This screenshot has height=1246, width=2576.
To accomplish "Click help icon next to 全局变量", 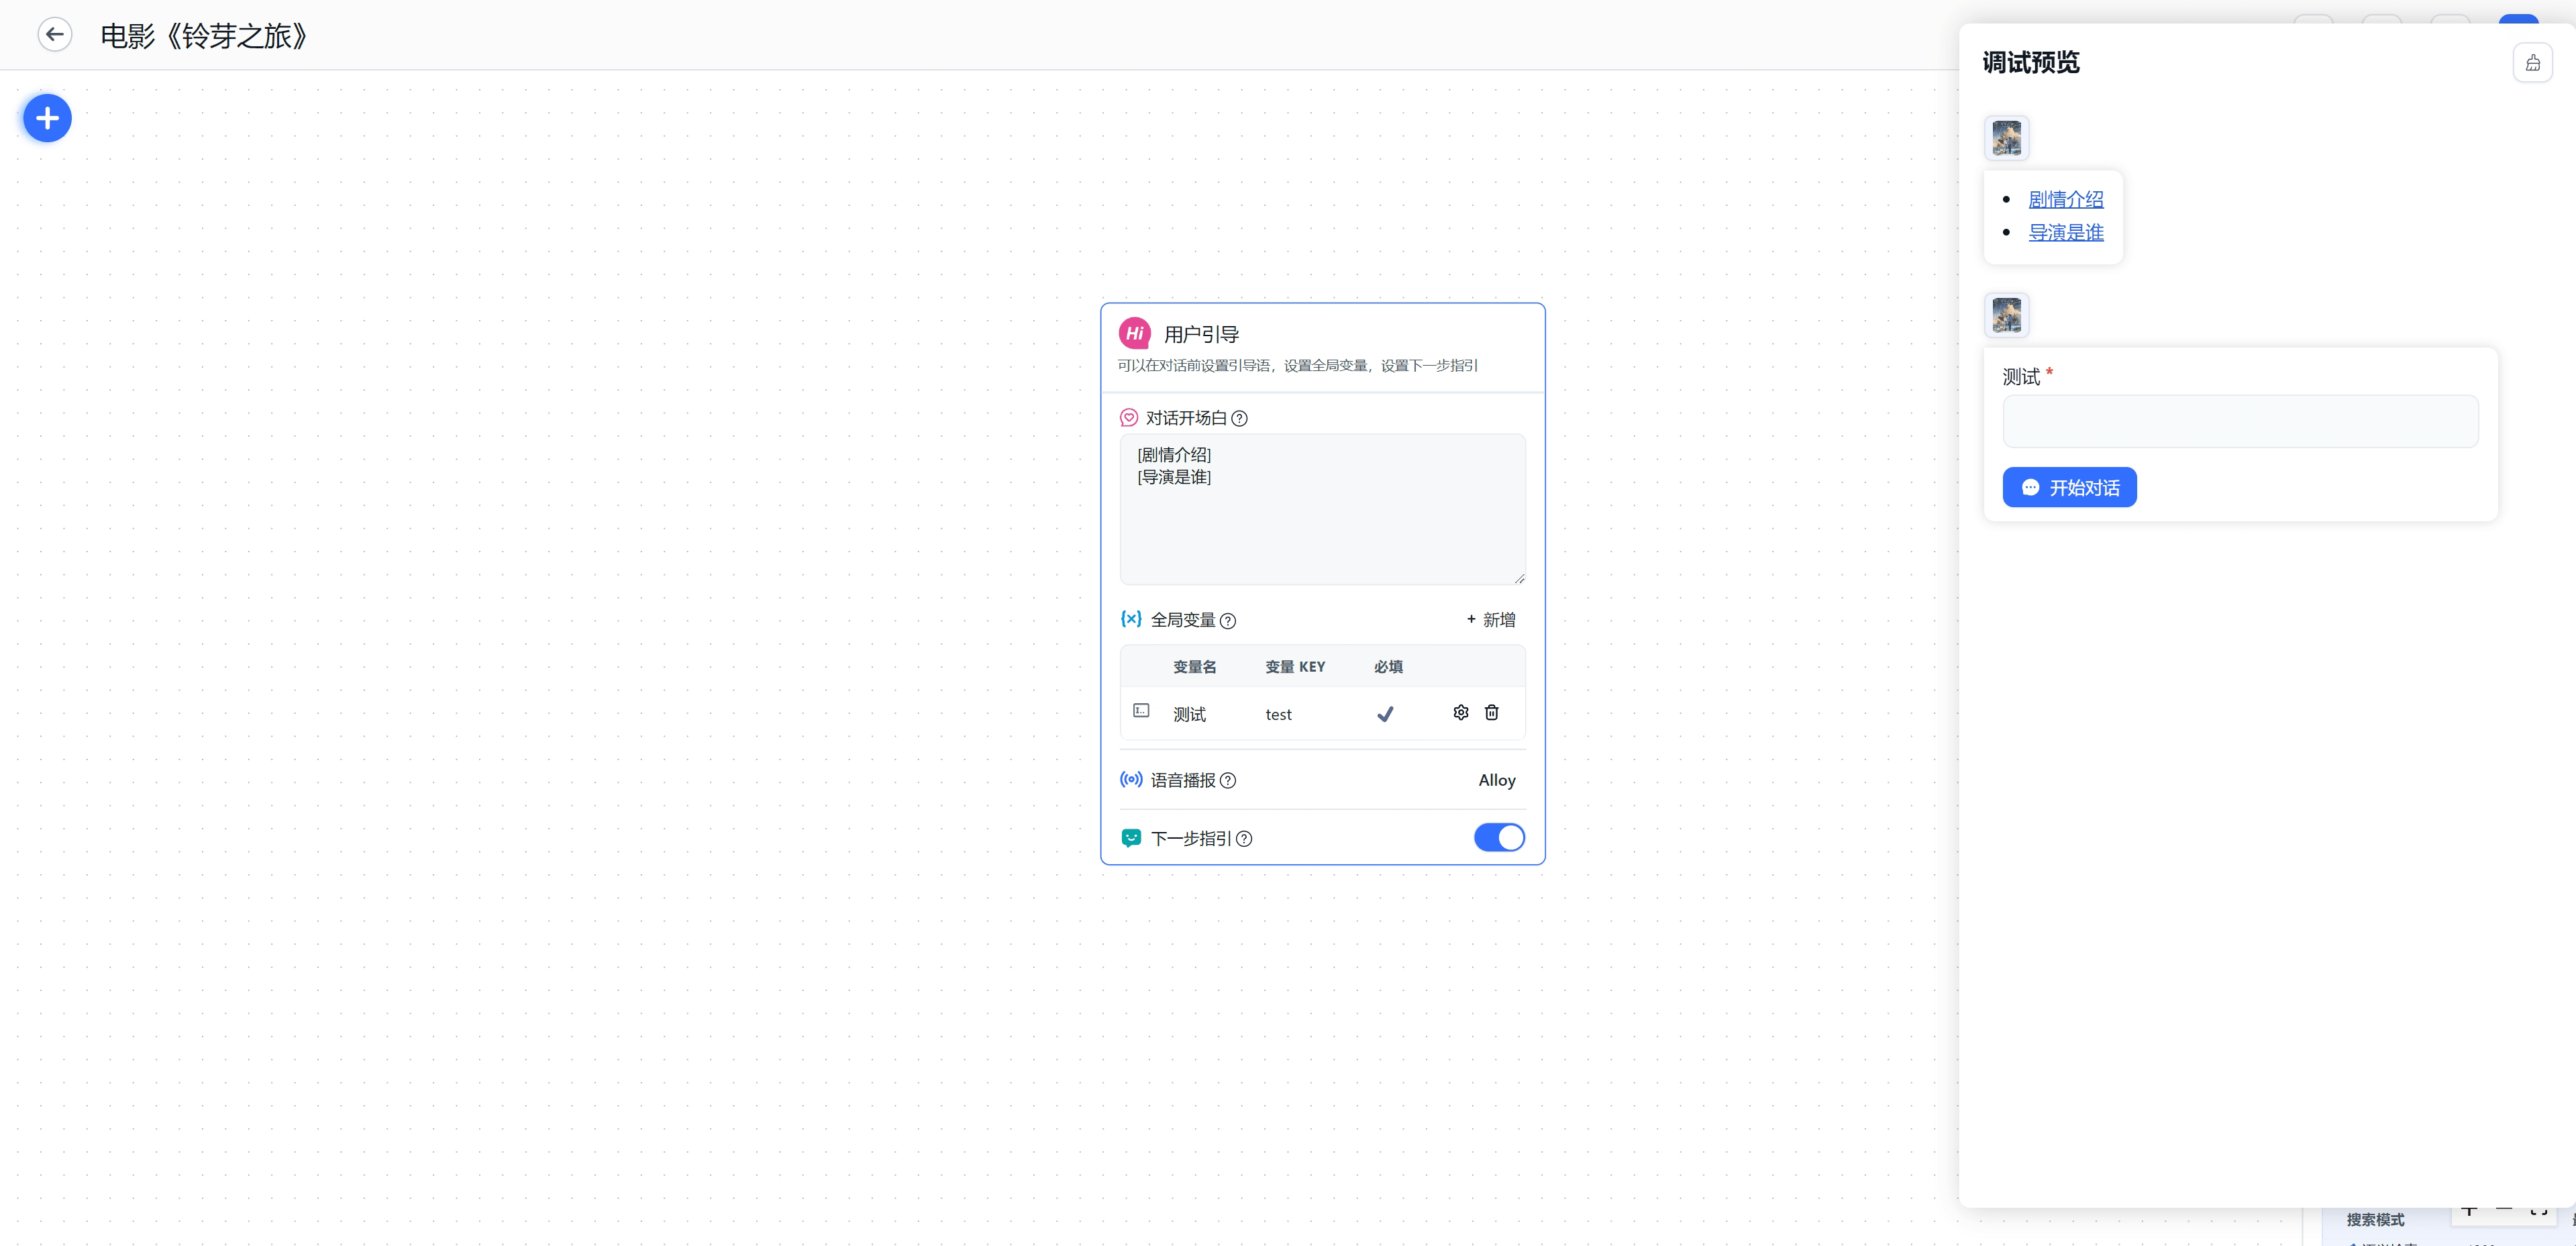I will 1228,621.
